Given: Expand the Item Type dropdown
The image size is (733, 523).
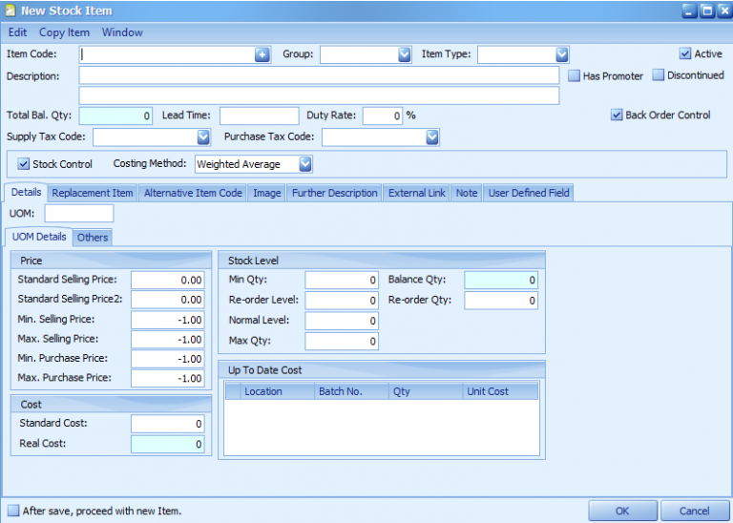Looking at the screenshot, I should 562,55.
